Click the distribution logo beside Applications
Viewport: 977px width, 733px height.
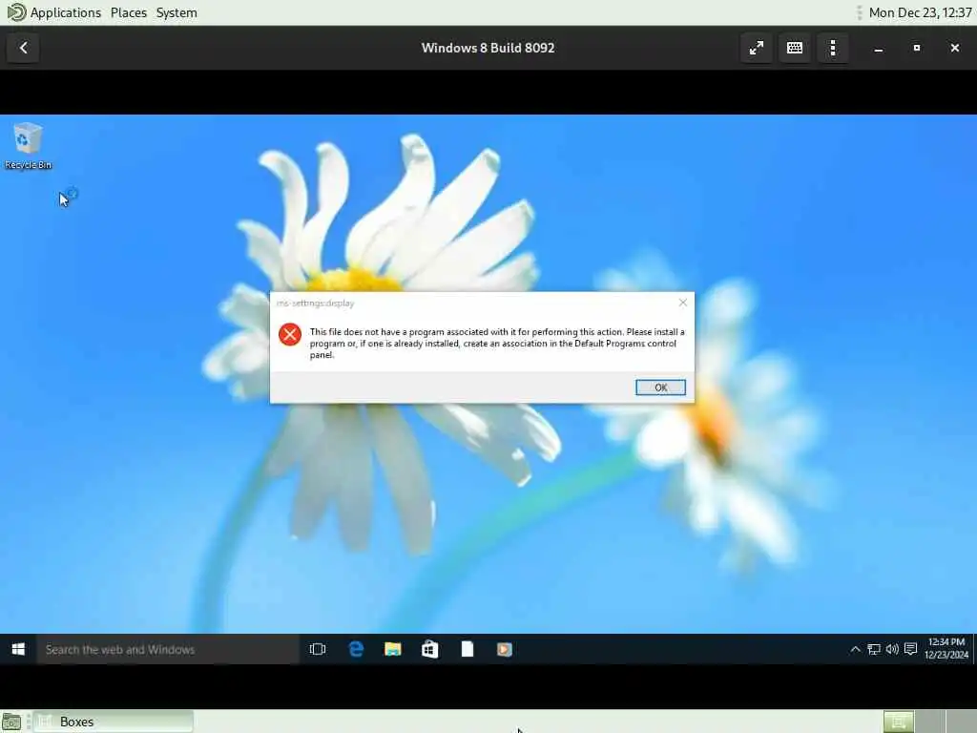16,12
